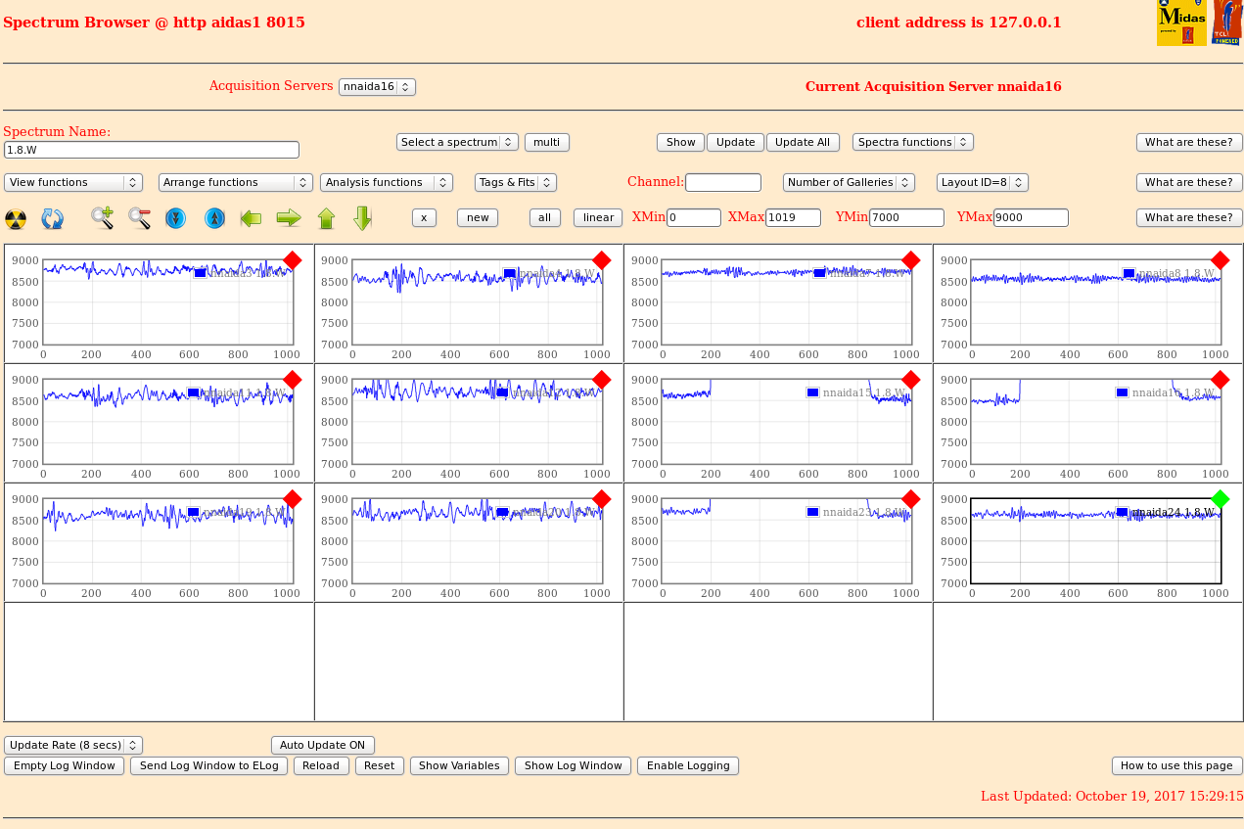Open the Analysis functions menu
Screen dimensions: 1244x829
coord(386,182)
